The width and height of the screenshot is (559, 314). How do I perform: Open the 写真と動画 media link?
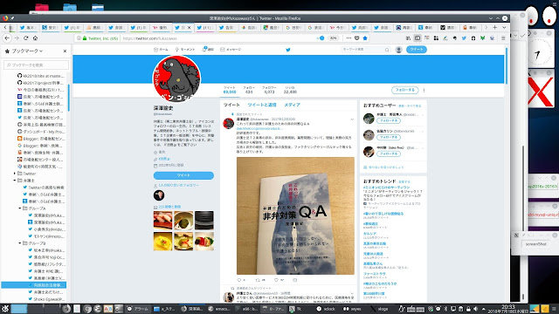(x=169, y=207)
